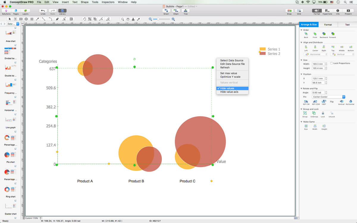Viewport: 357px width, 223px height.
Task: Open the Custom 110% zoom dropdown
Action: [x=33, y=218]
